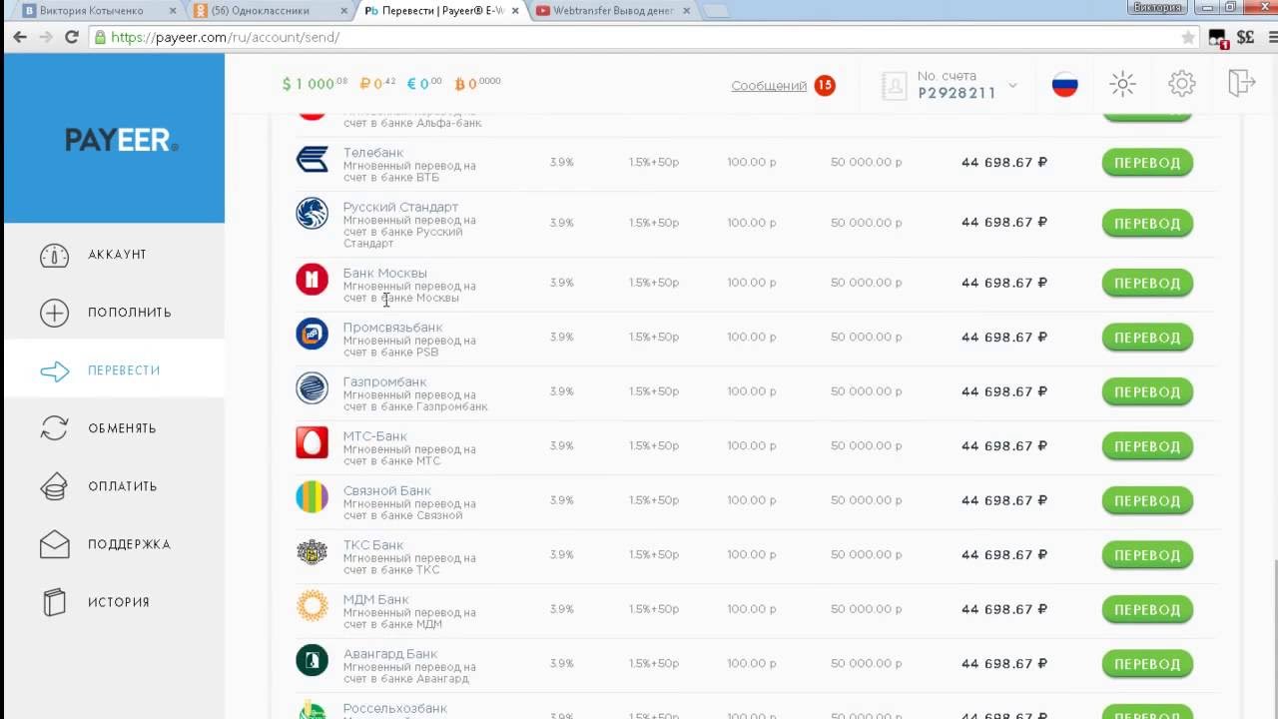Image resolution: width=1278 pixels, height=719 pixels.
Task: Click the ТКС Банк crest logo
Action: click(x=312, y=551)
